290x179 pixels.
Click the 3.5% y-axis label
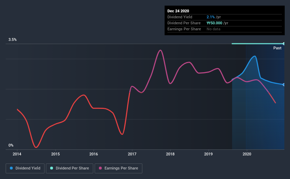(x=12, y=40)
